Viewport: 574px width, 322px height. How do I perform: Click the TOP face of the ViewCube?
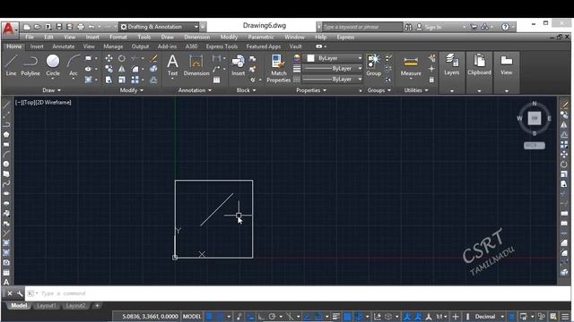[x=535, y=118]
